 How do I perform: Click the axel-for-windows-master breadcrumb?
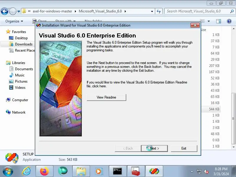tap(52, 11)
